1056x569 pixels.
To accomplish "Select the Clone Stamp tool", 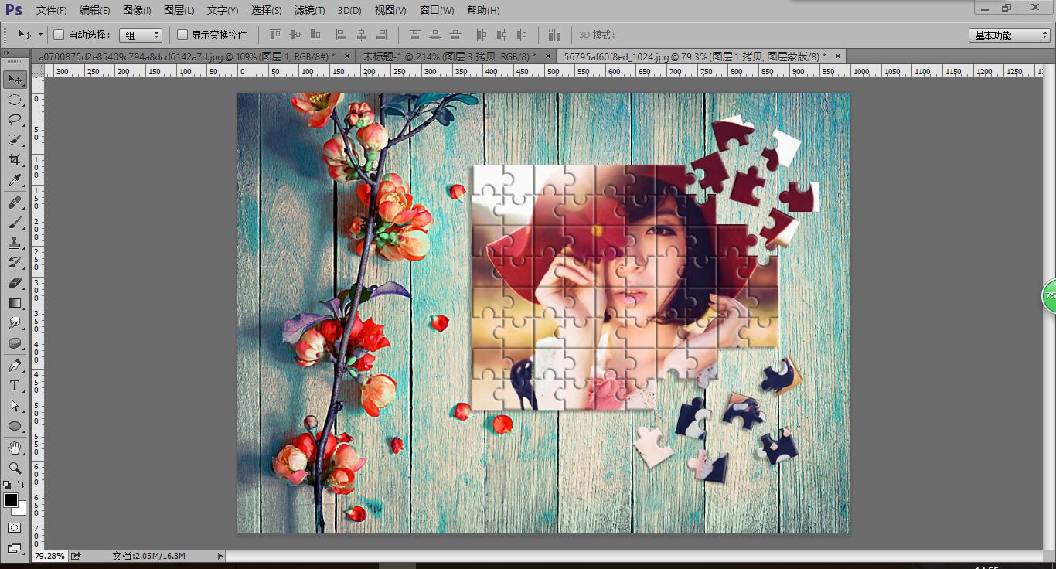I will [15, 243].
